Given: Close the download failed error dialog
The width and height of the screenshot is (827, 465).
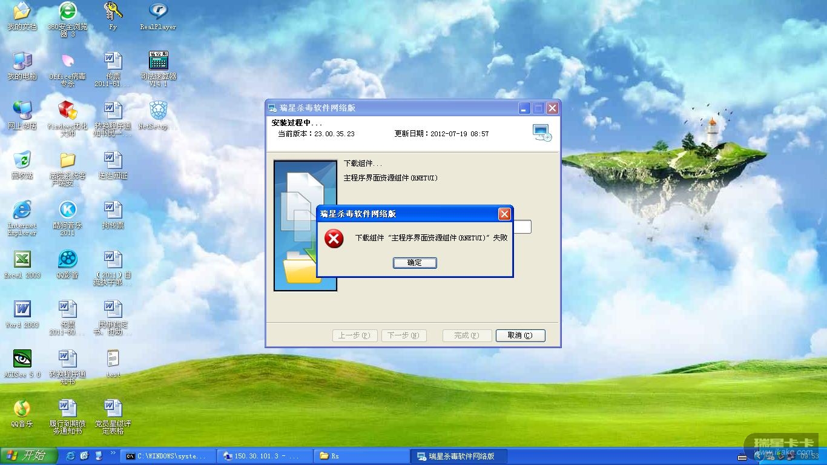Looking at the screenshot, I should [504, 214].
